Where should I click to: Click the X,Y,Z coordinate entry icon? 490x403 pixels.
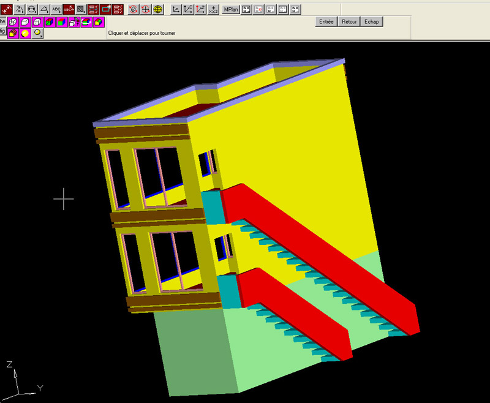click(x=213, y=9)
